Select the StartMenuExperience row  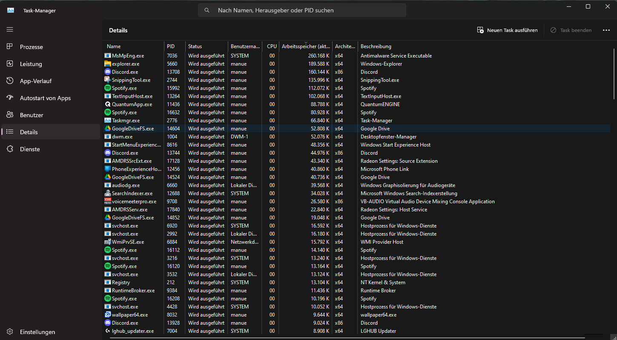(357, 145)
